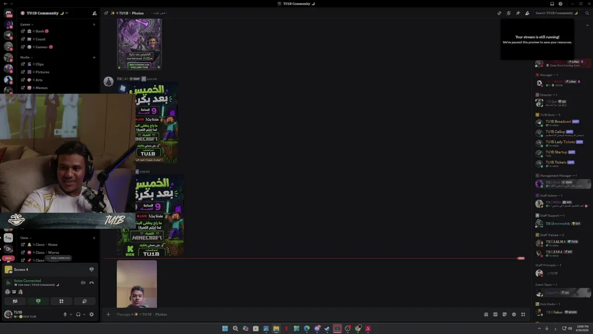Jump to NEW UNREADS pill

coord(58,258)
